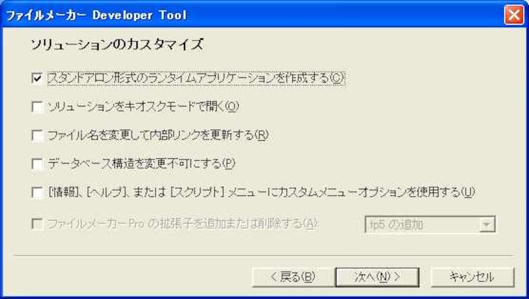The width and height of the screenshot is (529, 299).
Task: Open the fp5 の追加 combo box
Action: (430, 225)
